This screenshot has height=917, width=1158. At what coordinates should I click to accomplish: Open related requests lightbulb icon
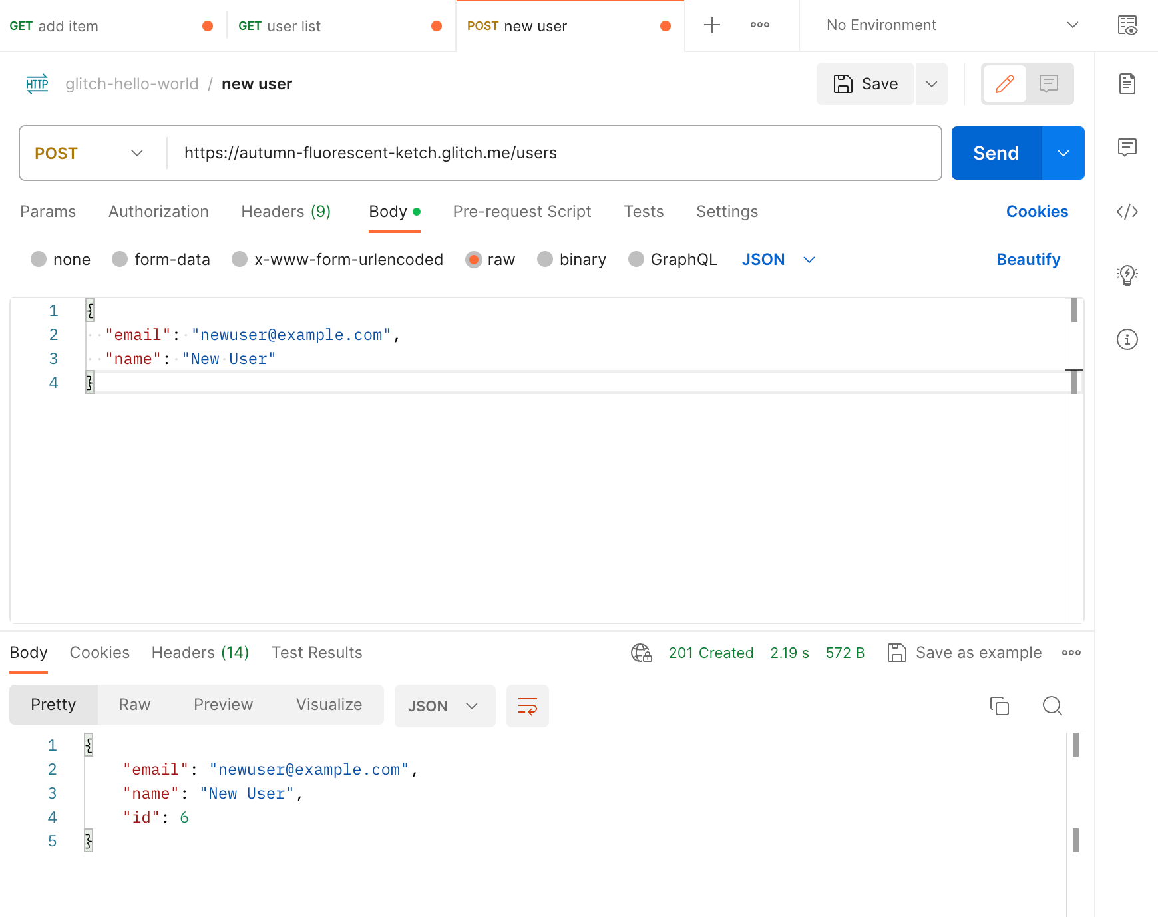pyautogui.click(x=1127, y=275)
